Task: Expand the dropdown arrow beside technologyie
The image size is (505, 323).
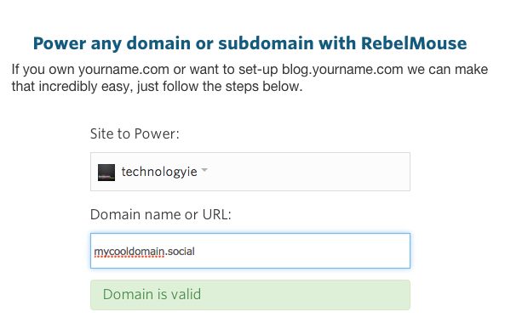Action: 204,170
